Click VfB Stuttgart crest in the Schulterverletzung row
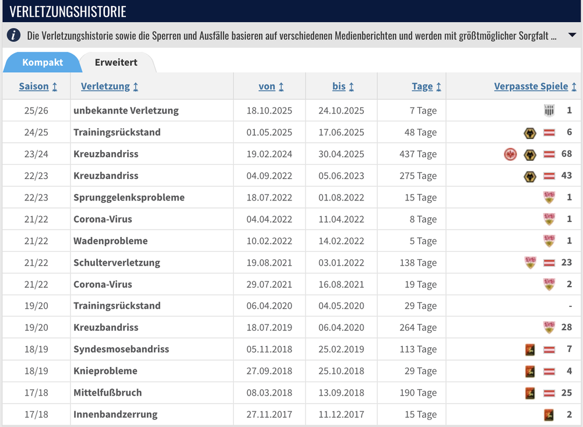583x427 pixels. (531, 262)
